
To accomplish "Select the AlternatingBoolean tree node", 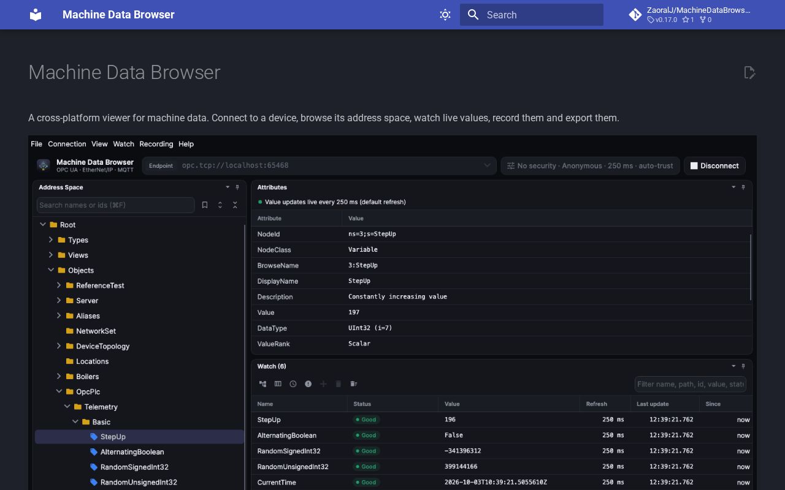I will pyautogui.click(x=132, y=452).
